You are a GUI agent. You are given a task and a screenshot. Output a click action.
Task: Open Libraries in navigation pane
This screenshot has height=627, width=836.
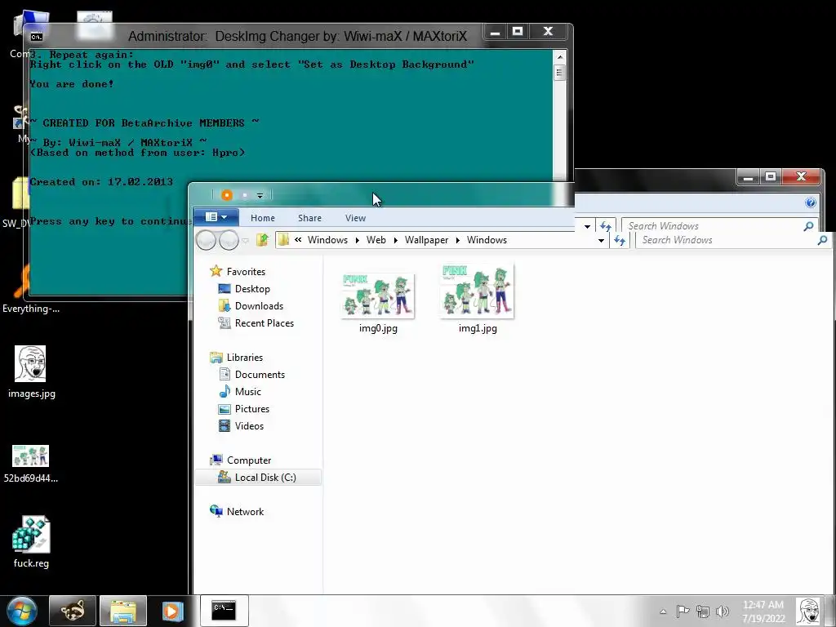point(236,358)
